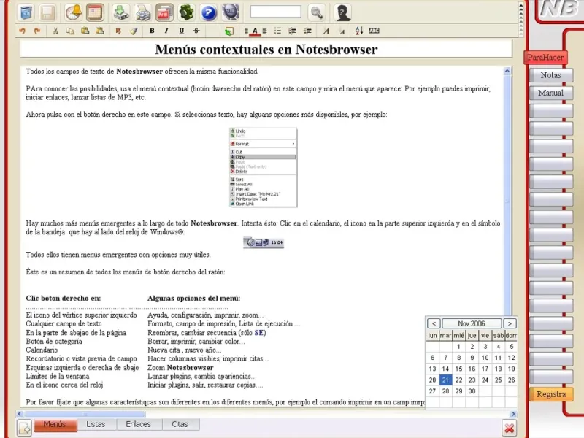Click the silhouette with question mark icon
The image size is (584, 438).
(342, 12)
